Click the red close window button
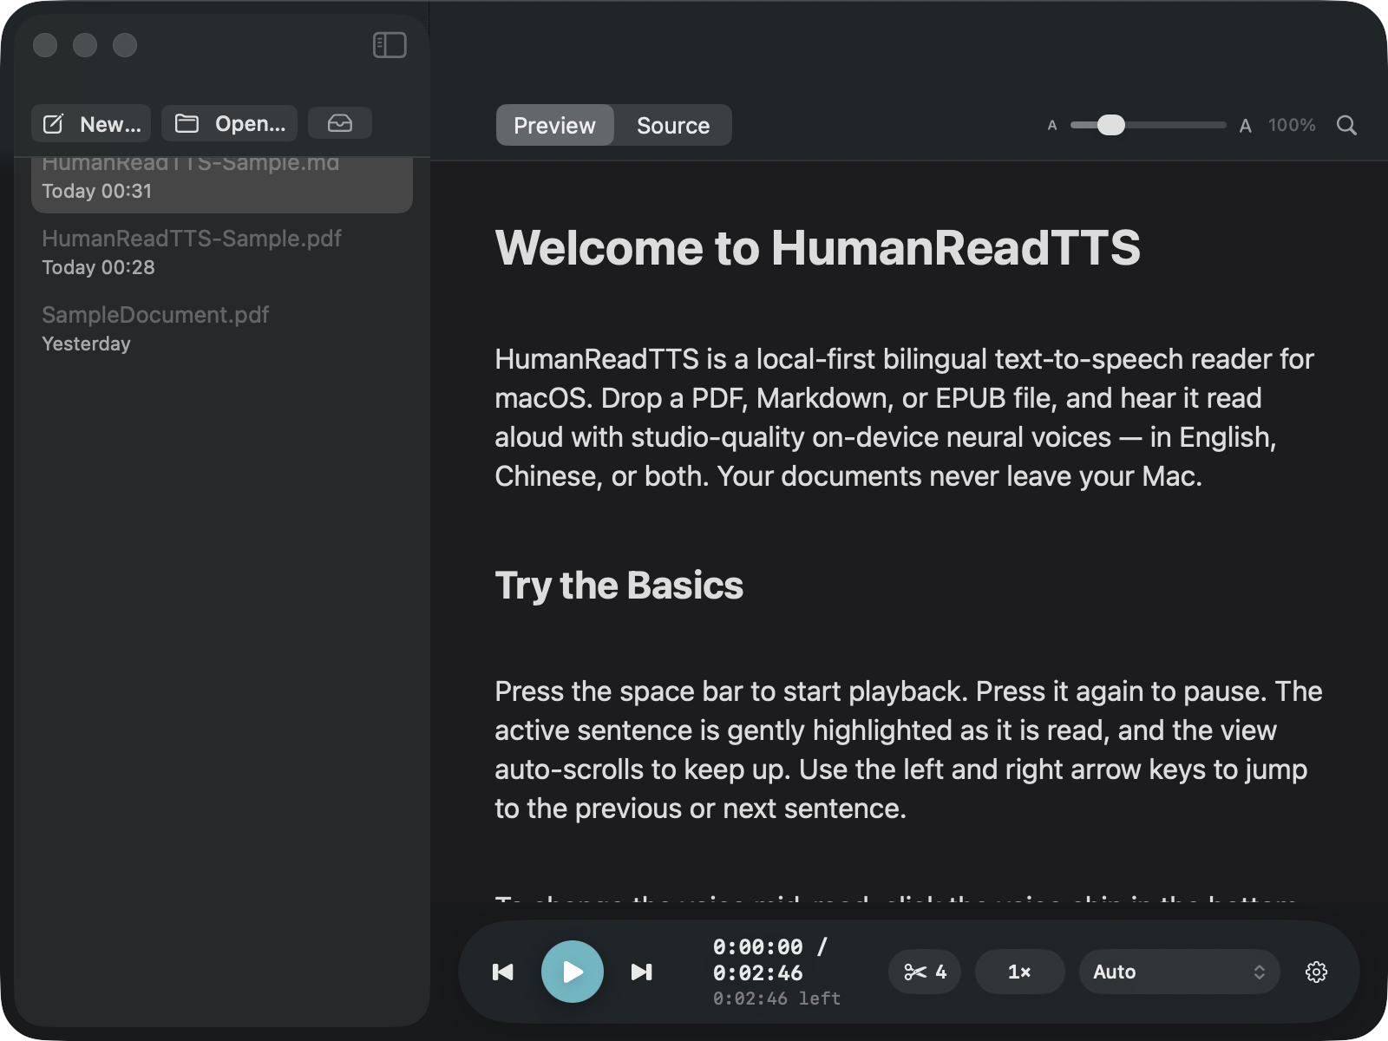This screenshot has width=1388, height=1041. point(45,45)
